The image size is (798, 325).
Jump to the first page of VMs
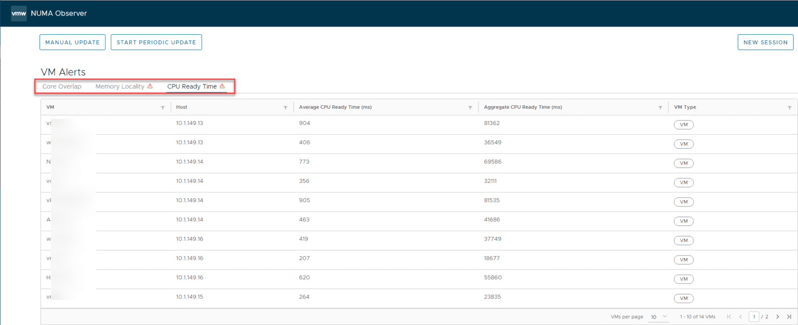[729, 317]
